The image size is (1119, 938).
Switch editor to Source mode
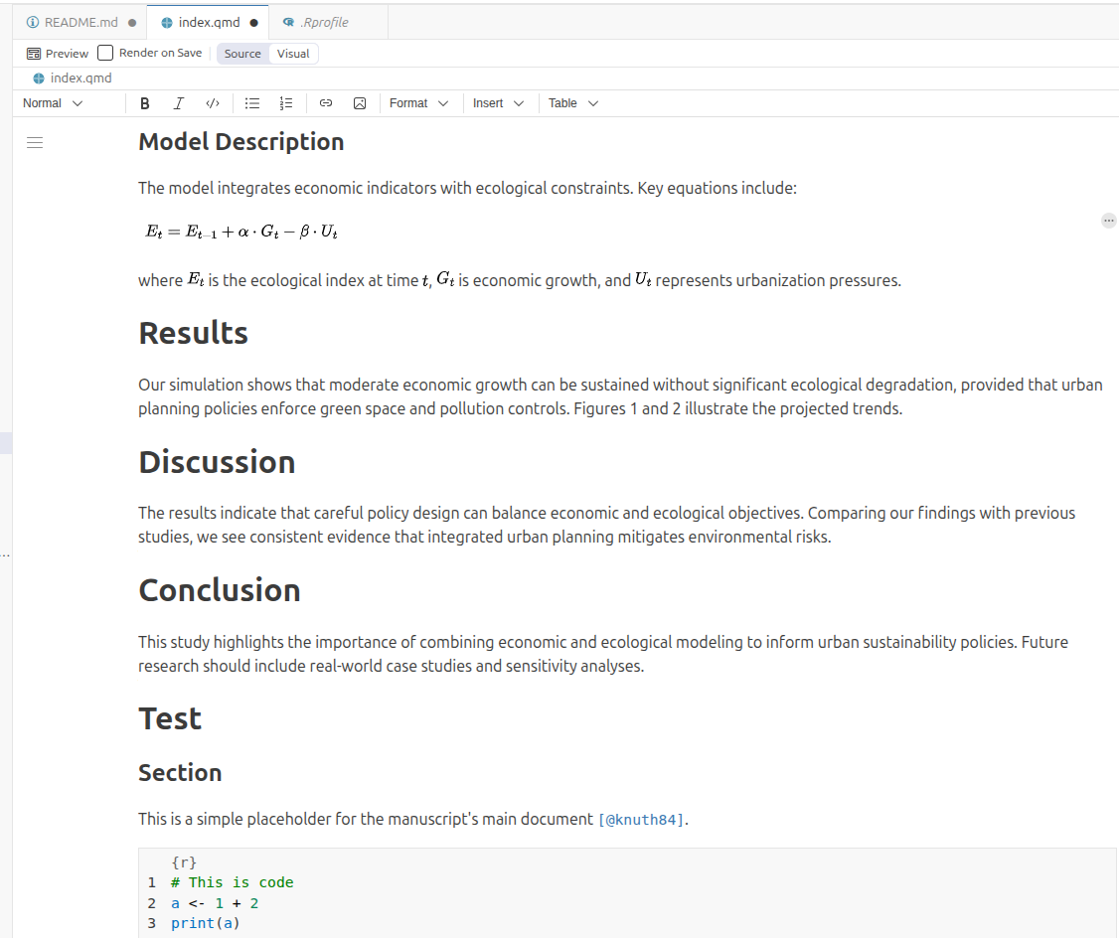(x=242, y=54)
